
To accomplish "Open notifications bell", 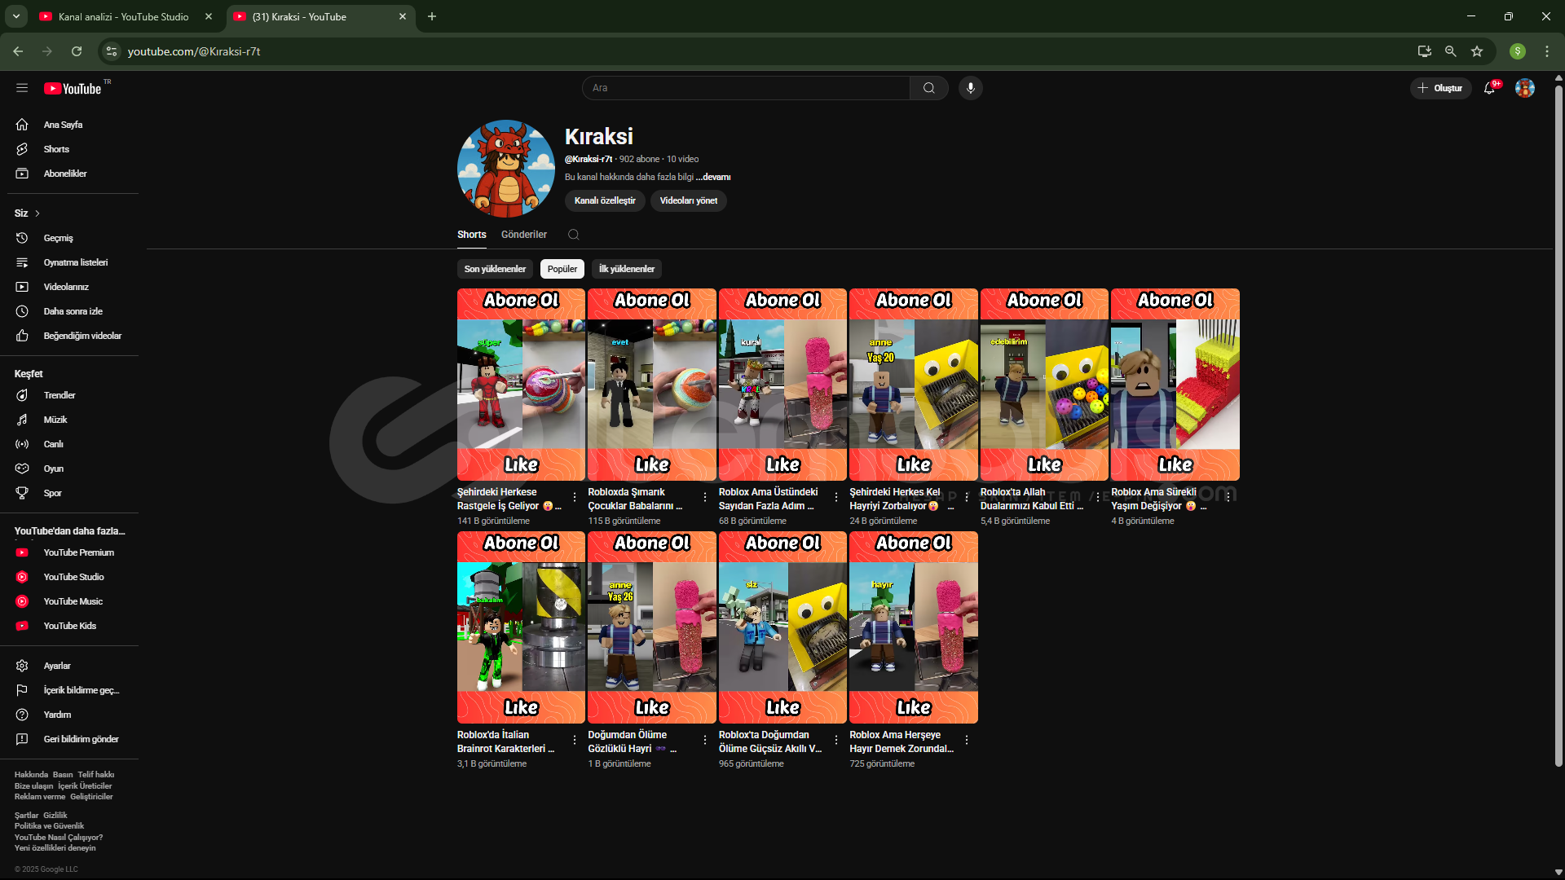I will click(x=1490, y=88).
